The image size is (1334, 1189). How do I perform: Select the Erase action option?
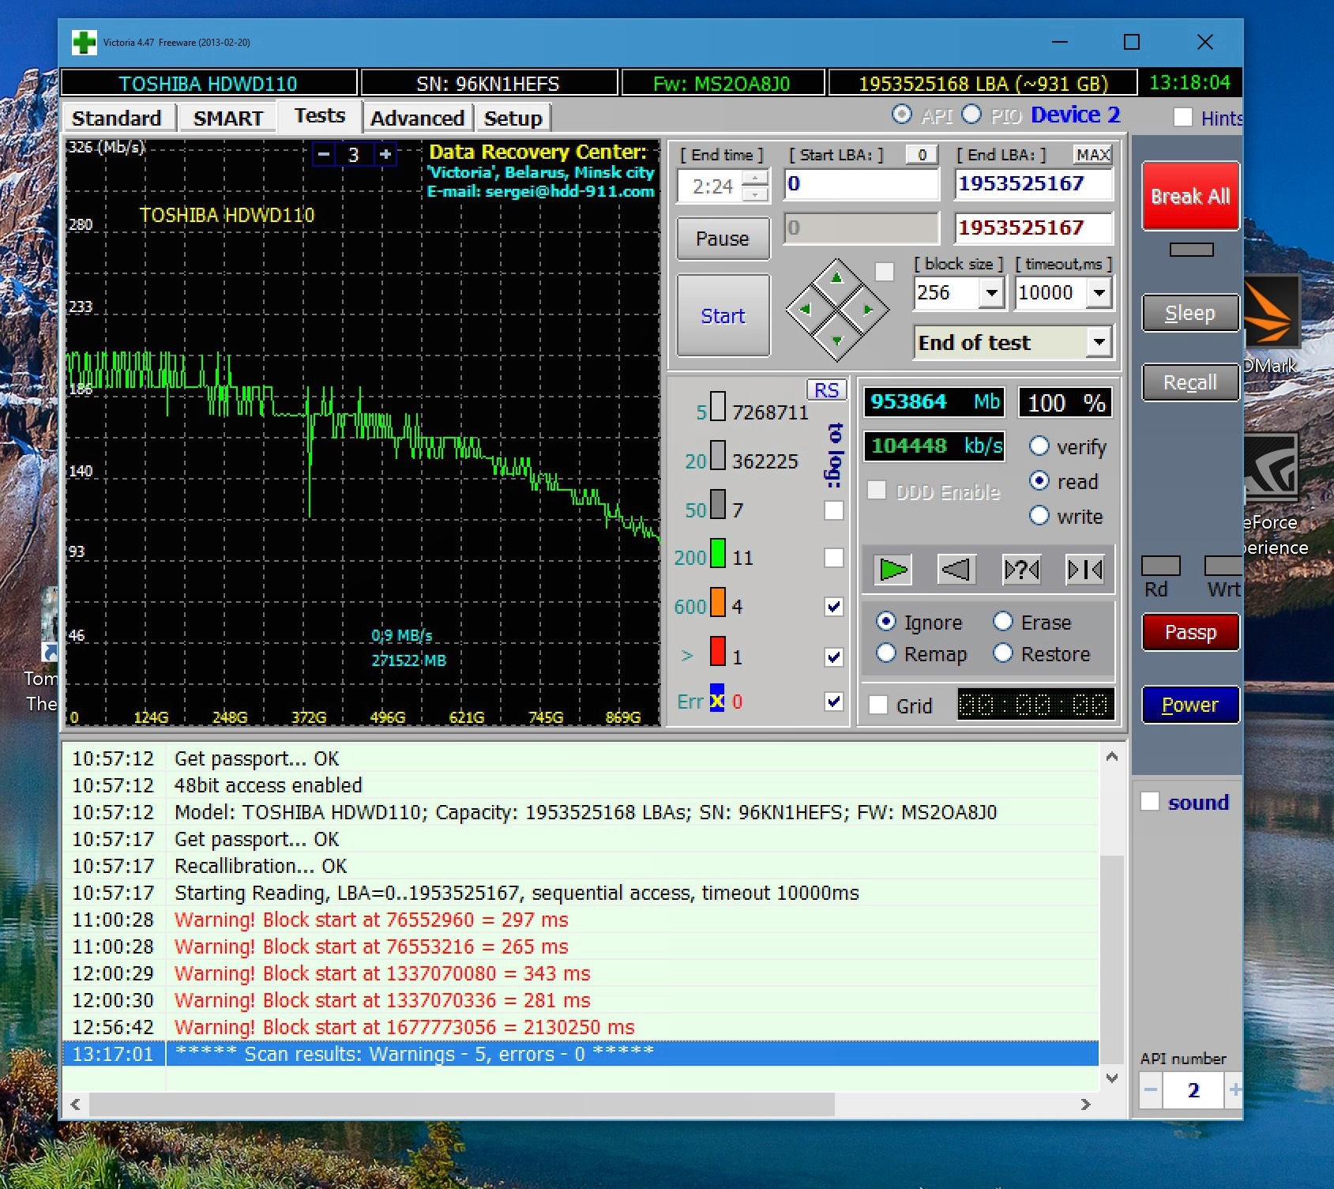[1003, 622]
